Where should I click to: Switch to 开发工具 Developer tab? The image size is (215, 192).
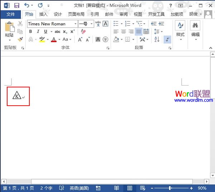click(156, 14)
